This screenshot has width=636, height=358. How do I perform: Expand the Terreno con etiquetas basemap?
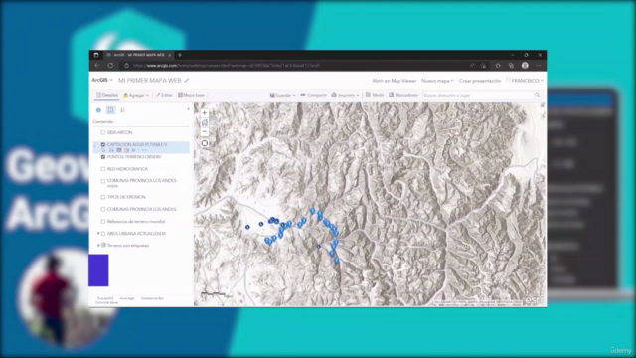pos(98,246)
